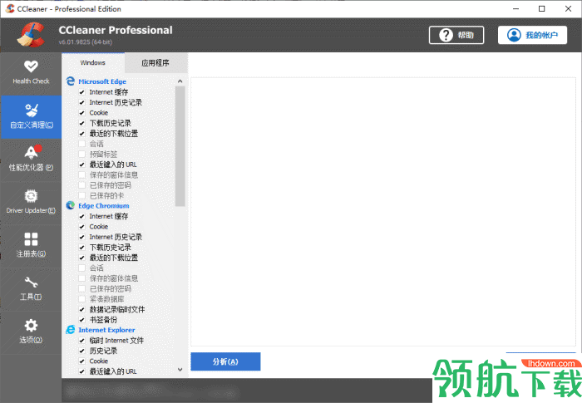This screenshot has height=403, width=582.
Task: Collapse the Edge Chromium section
Action: [104, 205]
